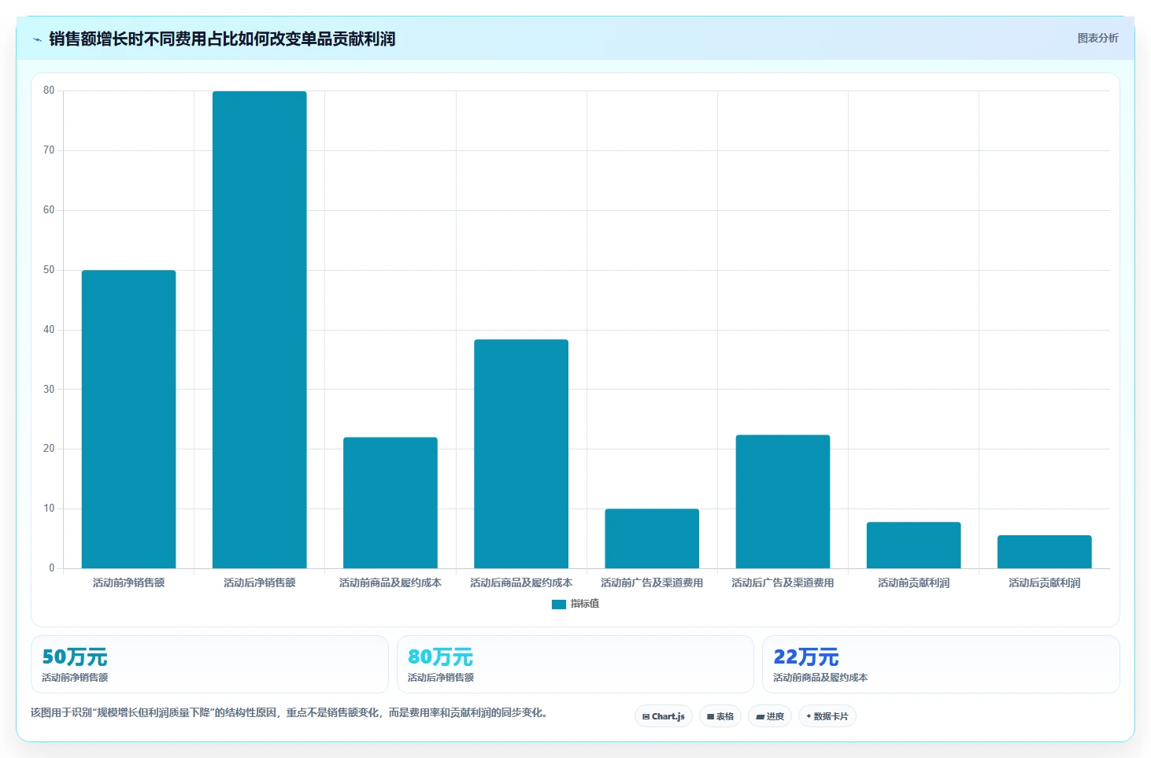Click the 活动前净销售额 bar in the chart
The width and height of the screenshot is (1151, 758).
pos(128,419)
